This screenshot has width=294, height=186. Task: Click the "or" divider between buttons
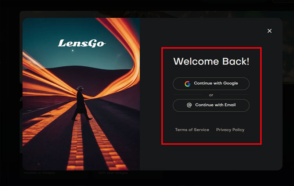click(x=211, y=95)
